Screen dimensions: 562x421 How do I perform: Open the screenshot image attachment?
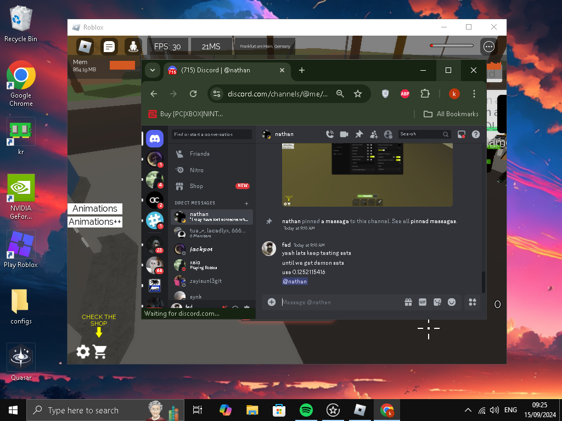pyautogui.click(x=367, y=175)
